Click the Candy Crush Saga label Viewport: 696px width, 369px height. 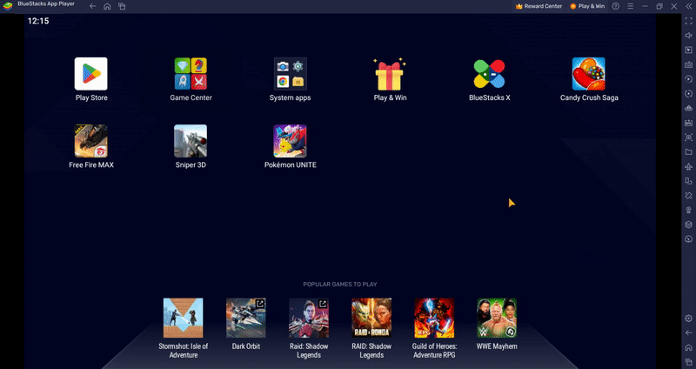click(589, 97)
